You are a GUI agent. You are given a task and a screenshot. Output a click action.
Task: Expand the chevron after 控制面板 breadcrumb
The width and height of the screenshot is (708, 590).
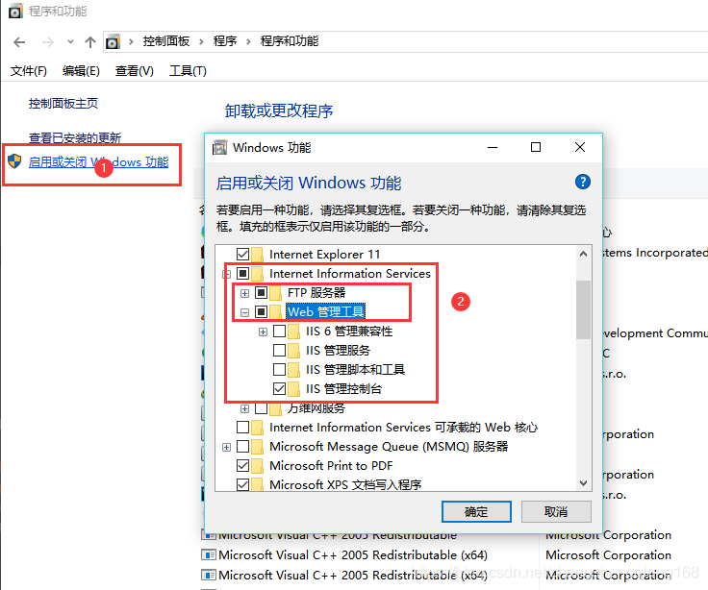[x=201, y=41]
